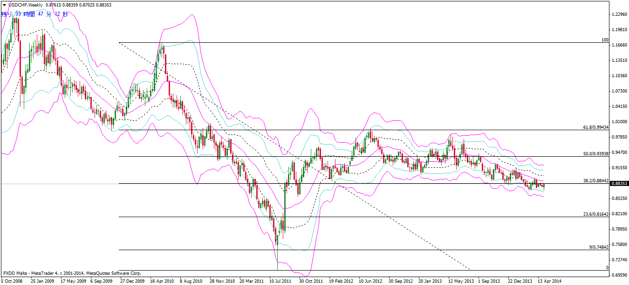Select the 38.2/0.88442 Fibonacci label

(596, 180)
